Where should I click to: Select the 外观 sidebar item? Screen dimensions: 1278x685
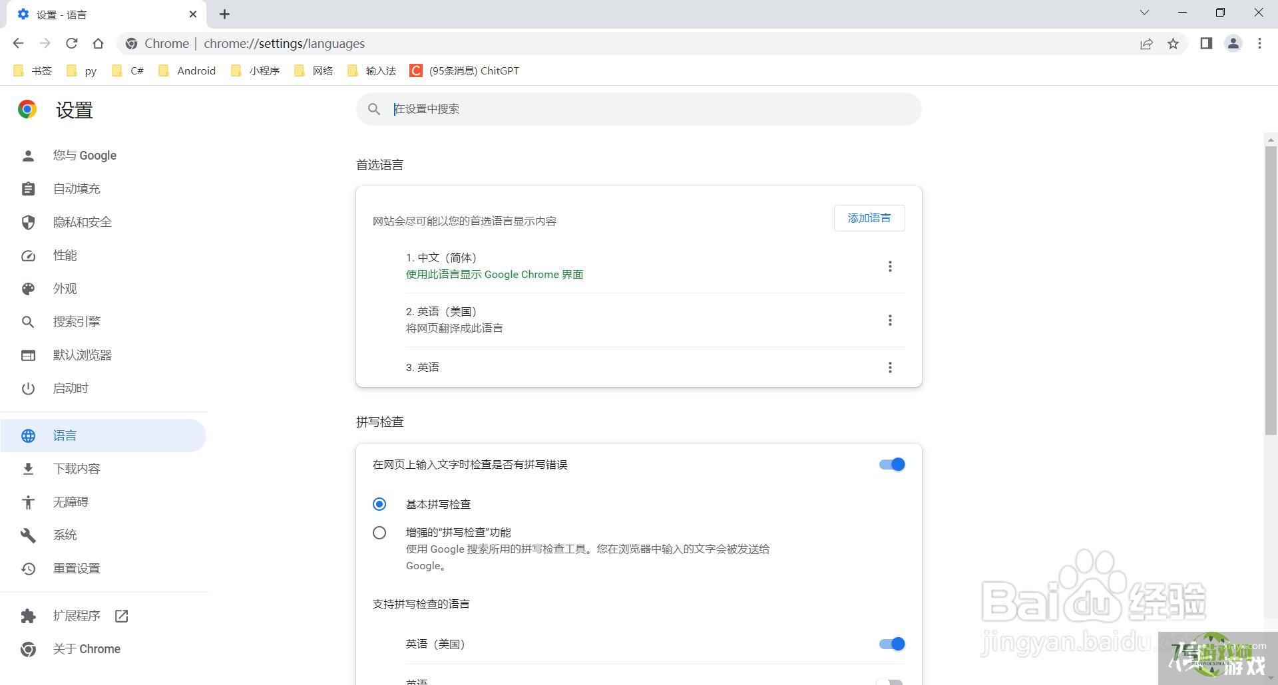point(104,289)
